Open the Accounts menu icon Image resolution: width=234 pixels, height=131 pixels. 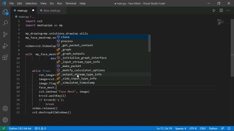tap(5, 108)
